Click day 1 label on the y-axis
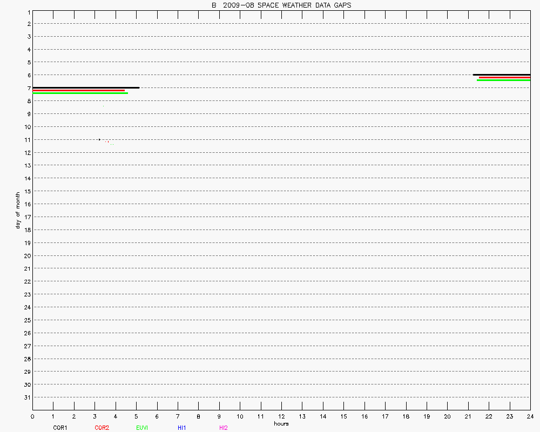 (x=28, y=11)
